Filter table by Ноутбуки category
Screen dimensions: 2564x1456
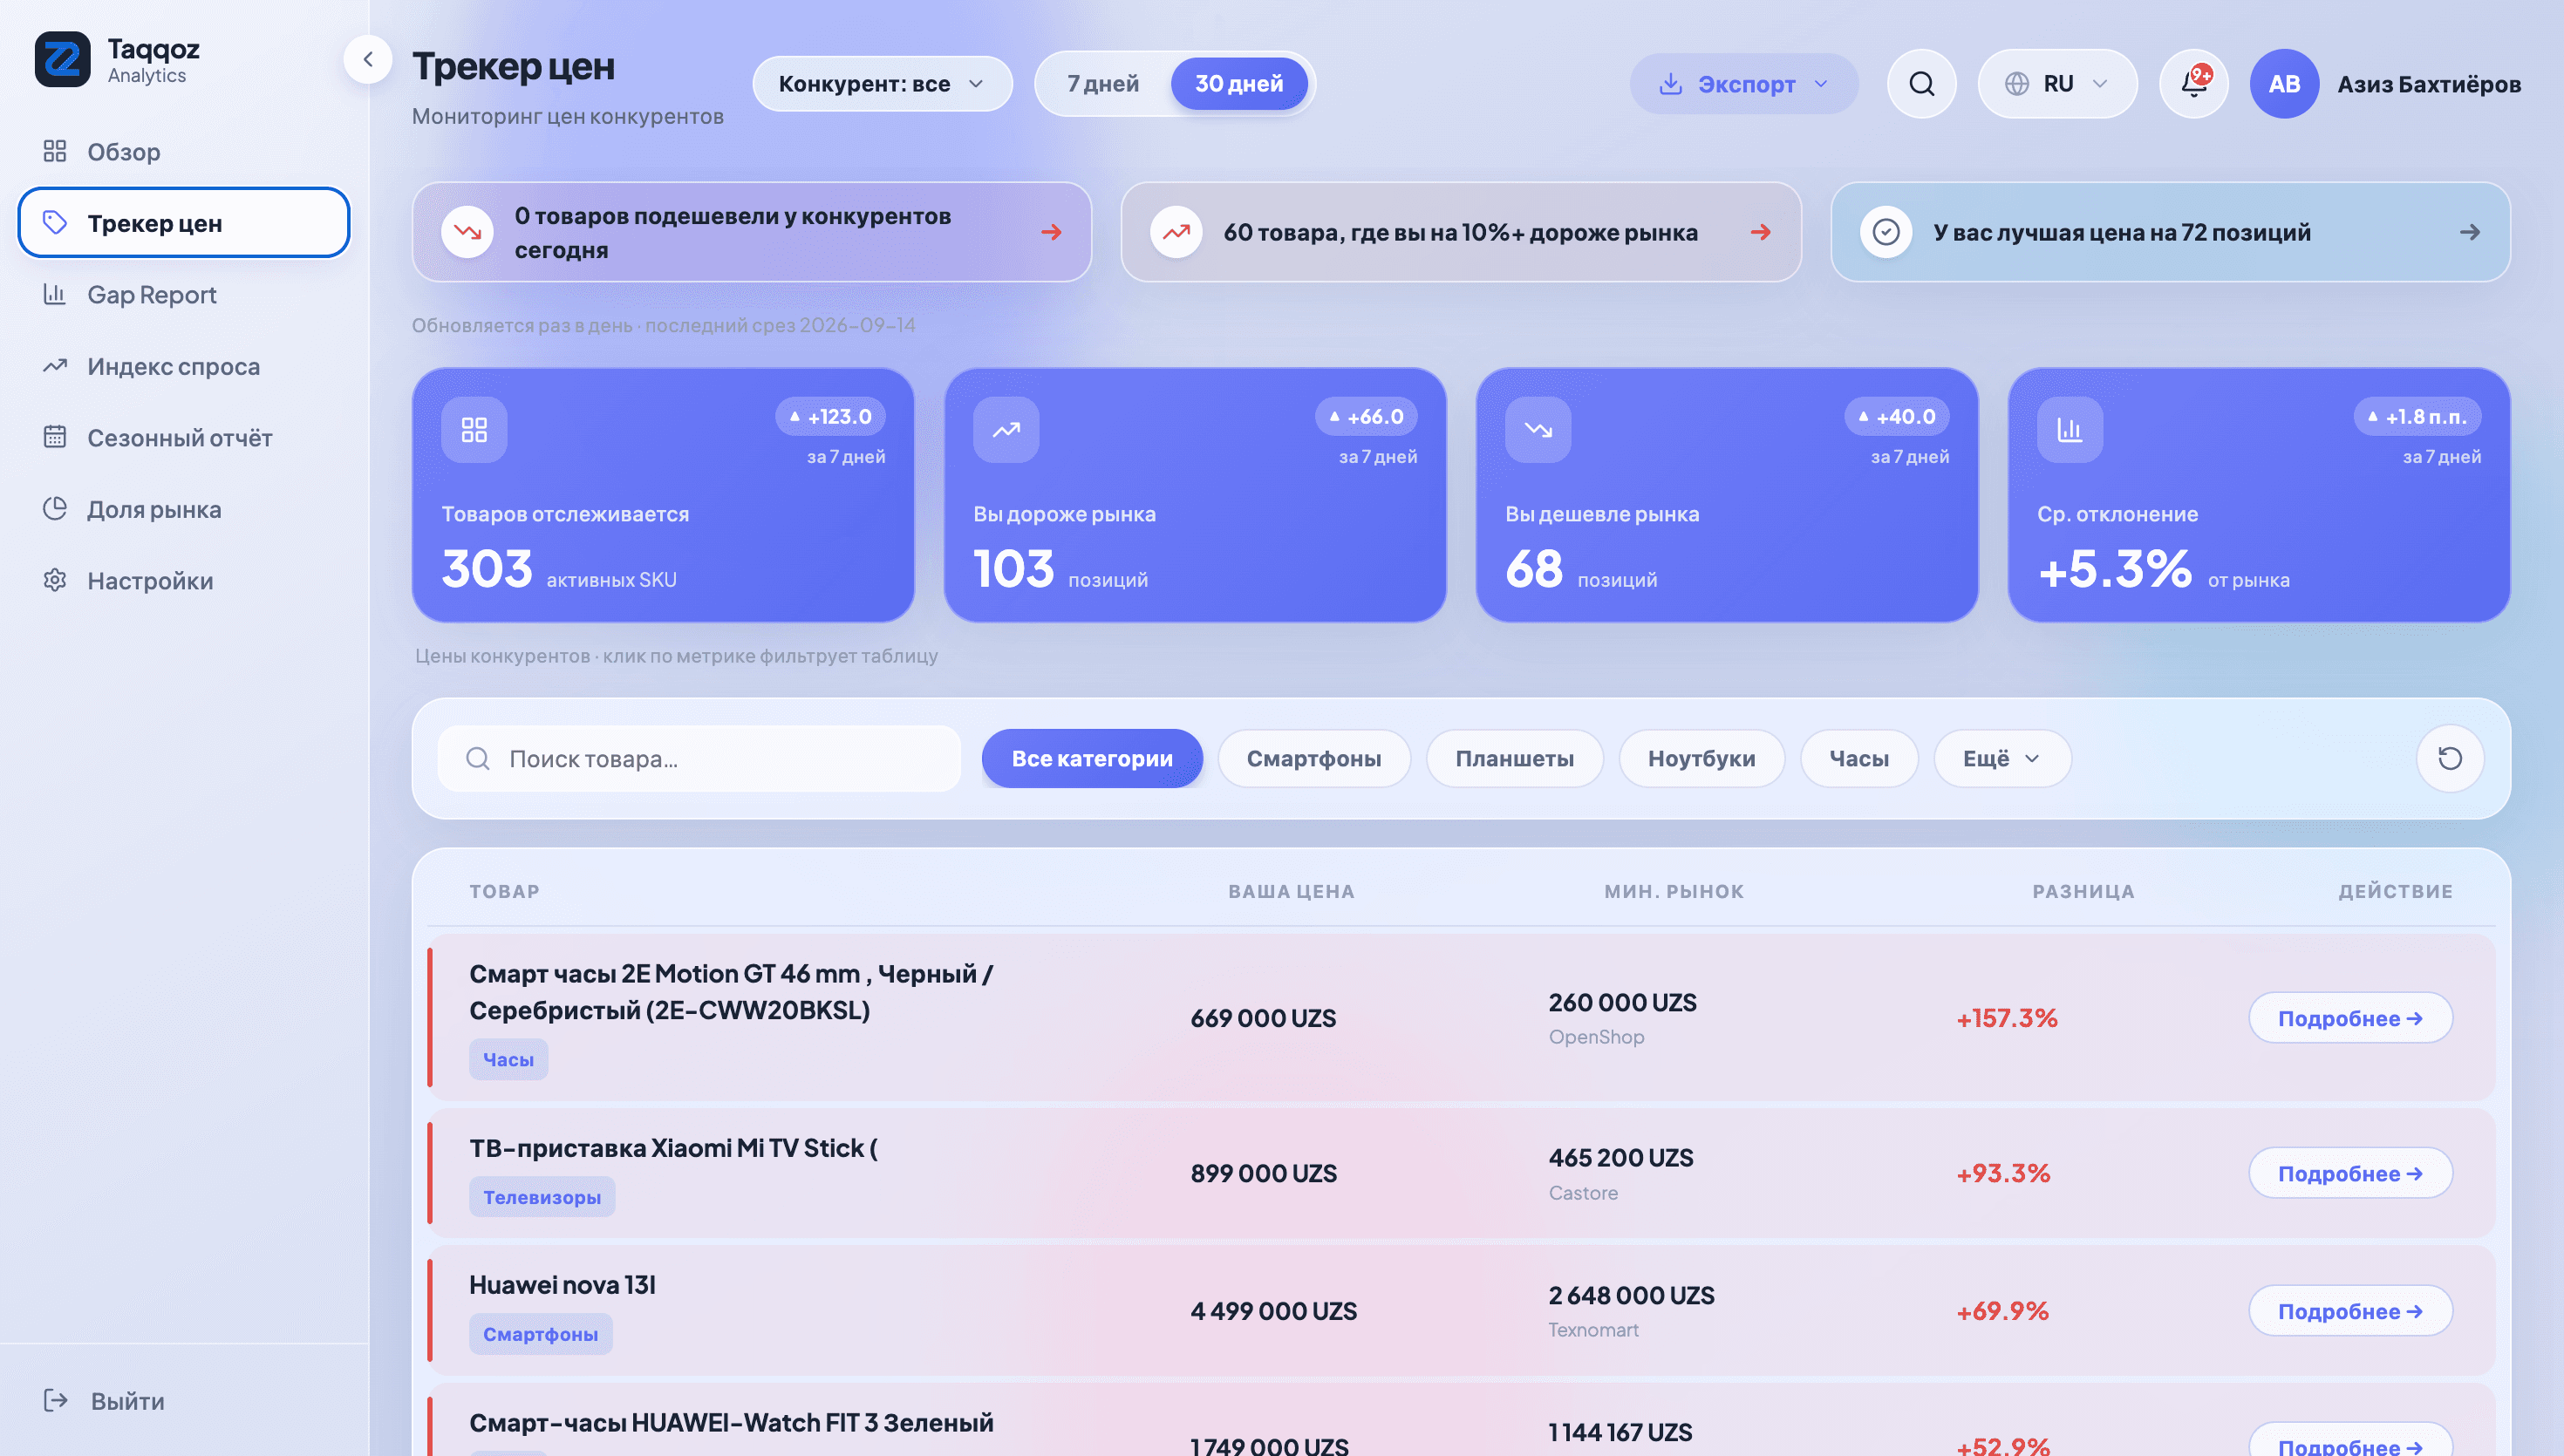coord(1701,759)
